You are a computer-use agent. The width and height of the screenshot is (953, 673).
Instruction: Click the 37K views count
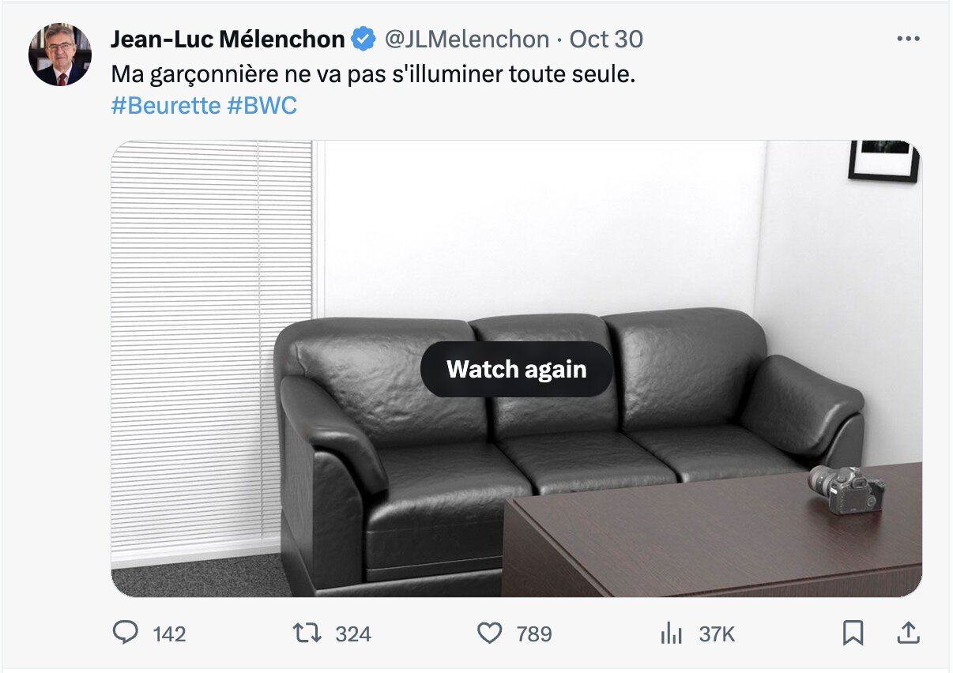(x=717, y=634)
